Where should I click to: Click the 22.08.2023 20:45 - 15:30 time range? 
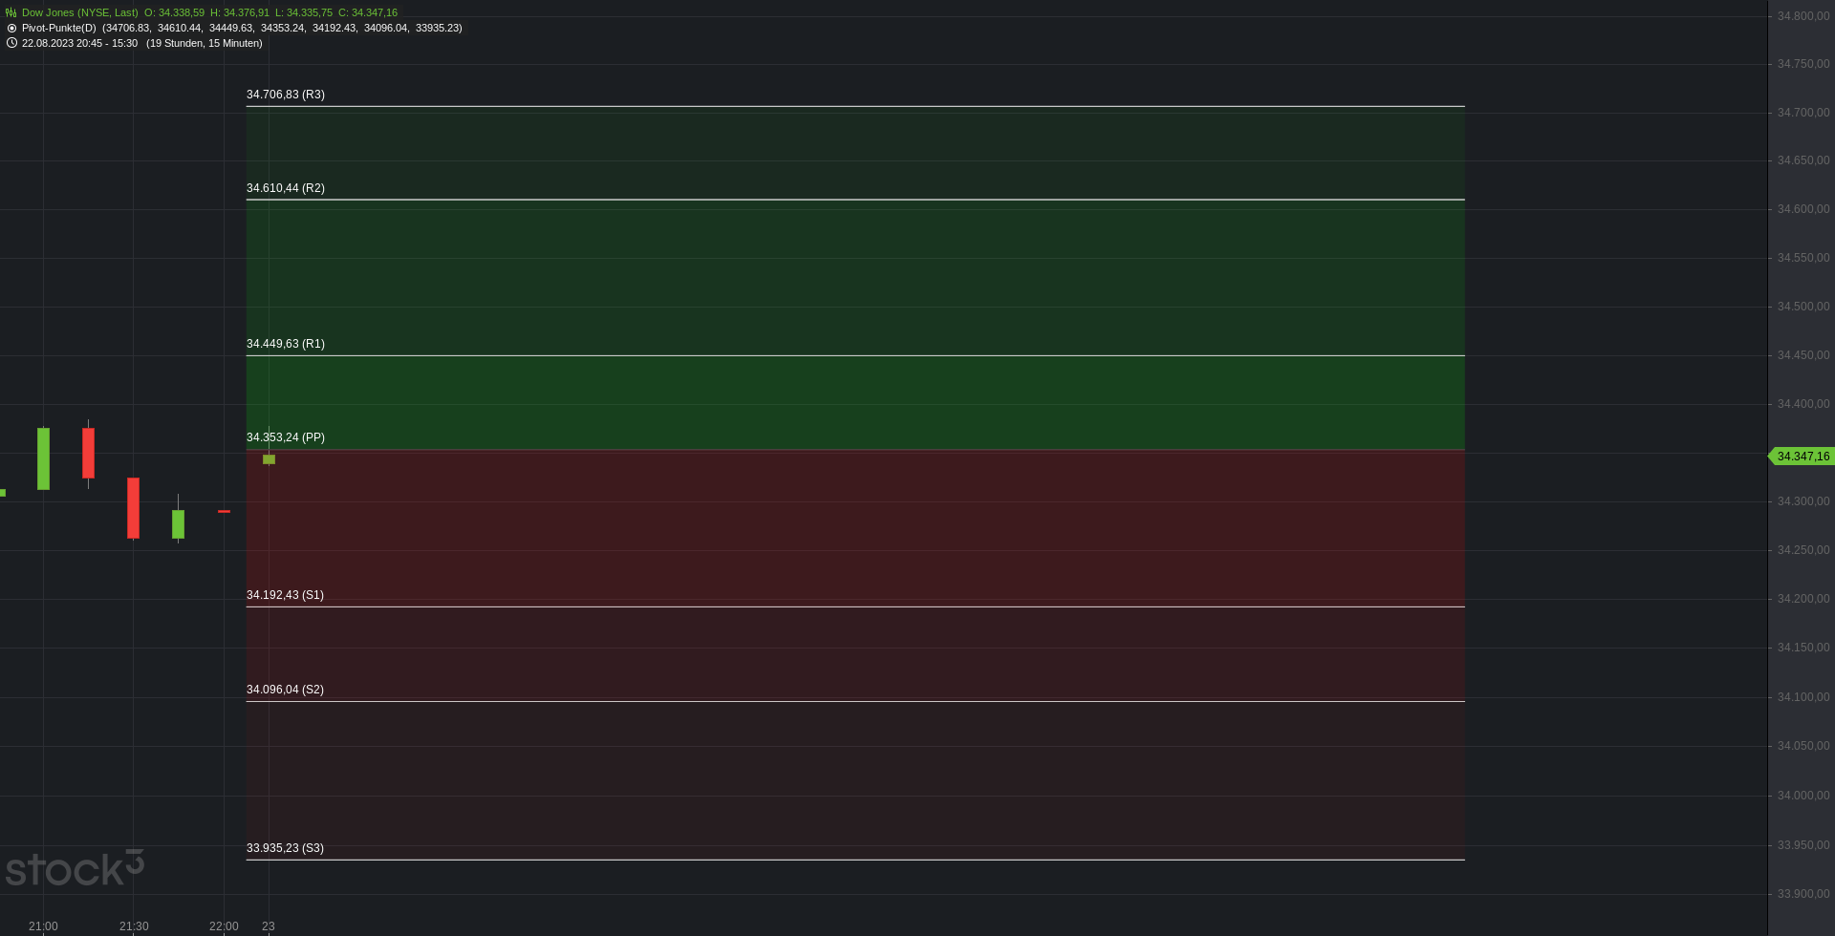click(x=79, y=43)
